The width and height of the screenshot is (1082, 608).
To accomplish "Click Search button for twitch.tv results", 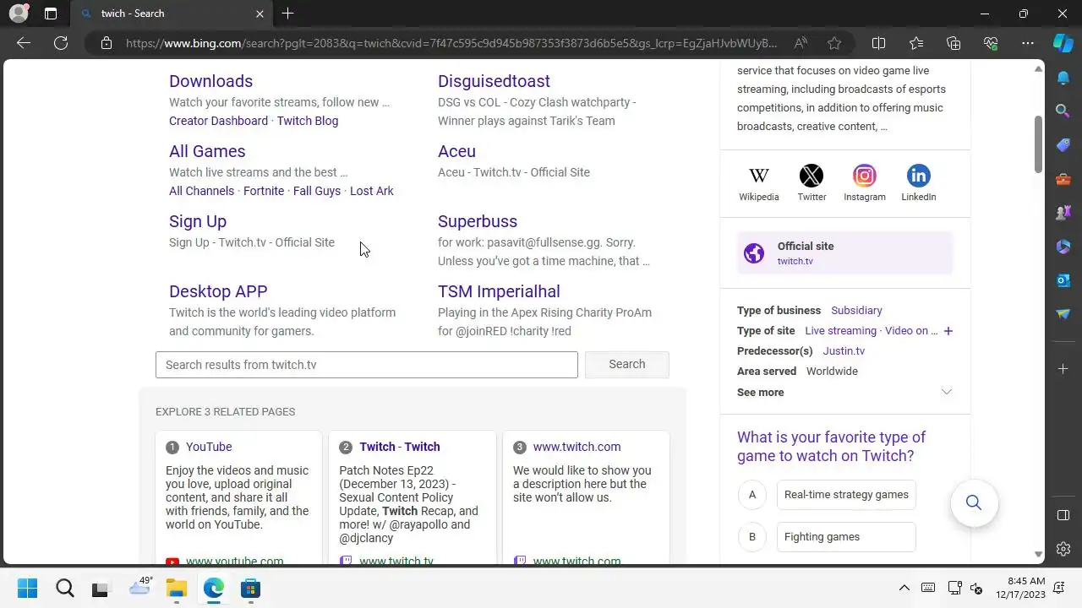I will pyautogui.click(x=627, y=364).
